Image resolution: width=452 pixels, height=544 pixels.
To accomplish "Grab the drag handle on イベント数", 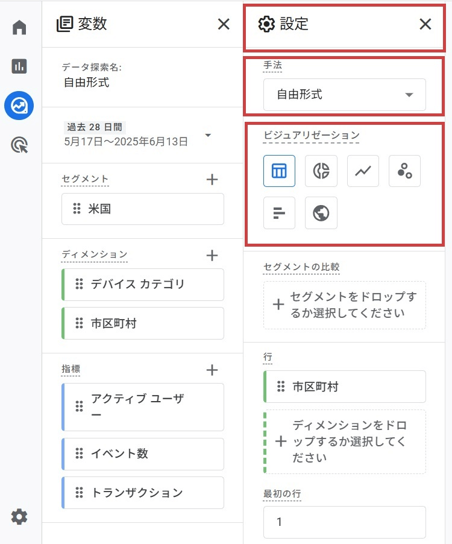I will click(80, 454).
